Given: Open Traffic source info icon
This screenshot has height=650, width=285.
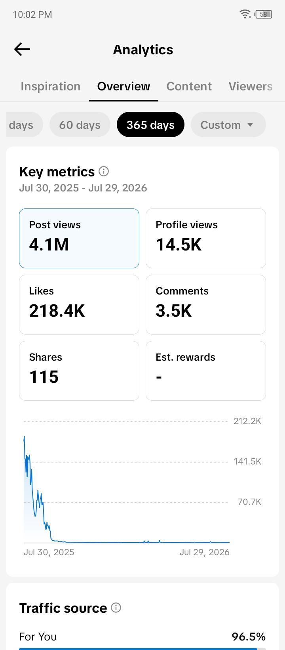Looking at the screenshot, I should pyautogui.click(x=116, y=608).
